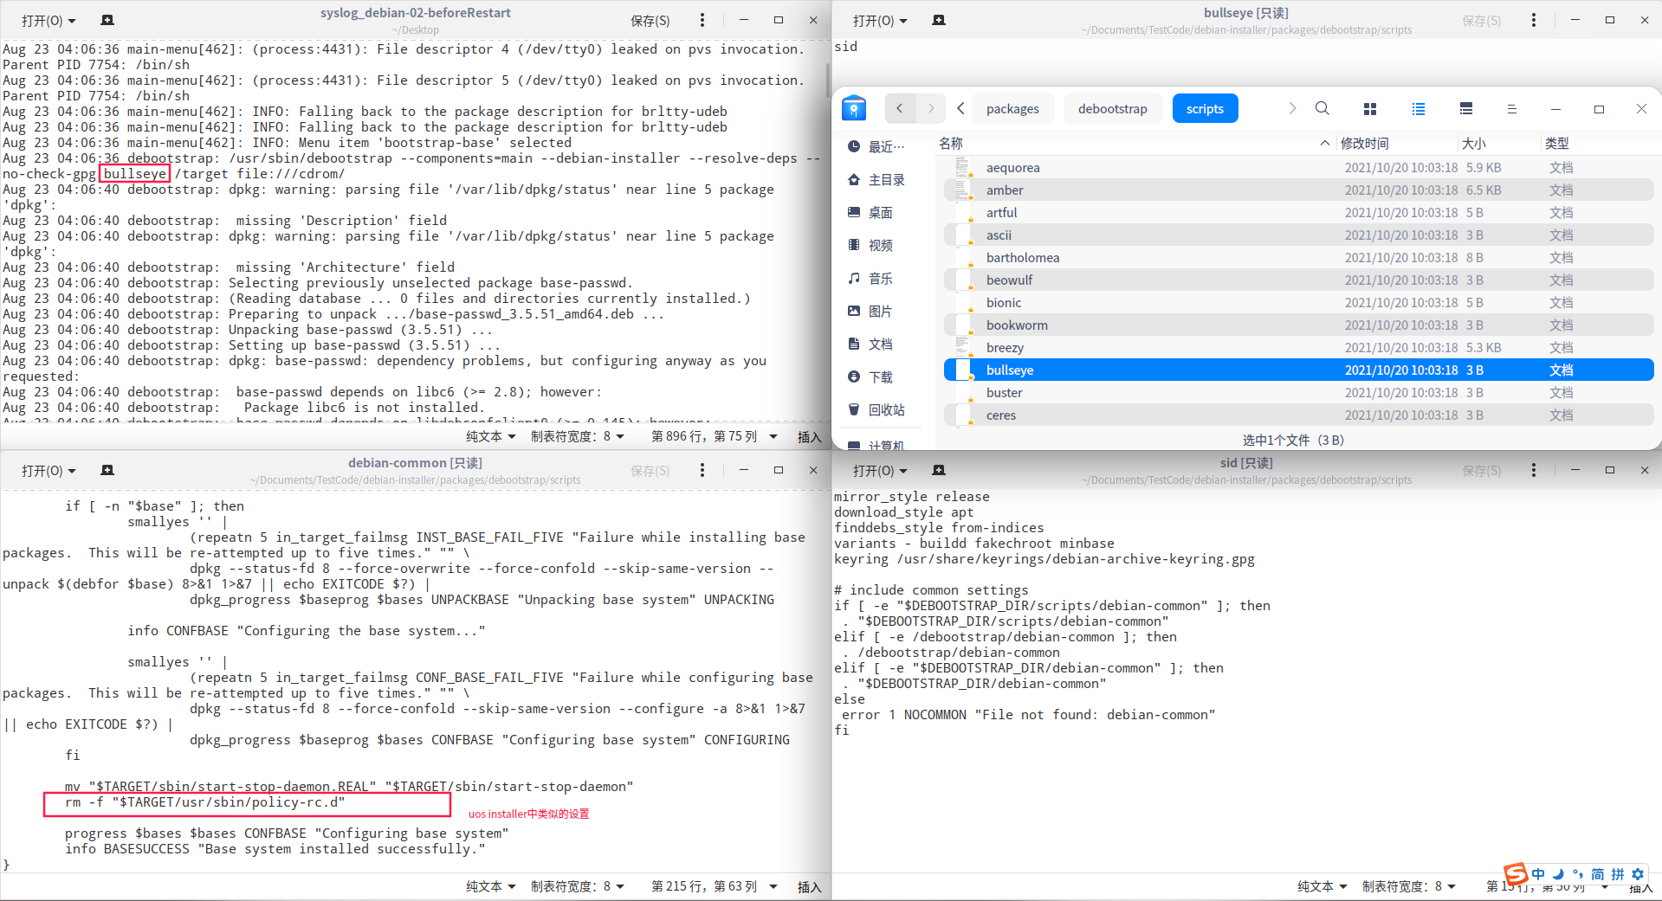The width and height of the screenshot is (1662, 901).
Task: Open the packages breadcrumb folder
Action: click(x=1012, y=108)
